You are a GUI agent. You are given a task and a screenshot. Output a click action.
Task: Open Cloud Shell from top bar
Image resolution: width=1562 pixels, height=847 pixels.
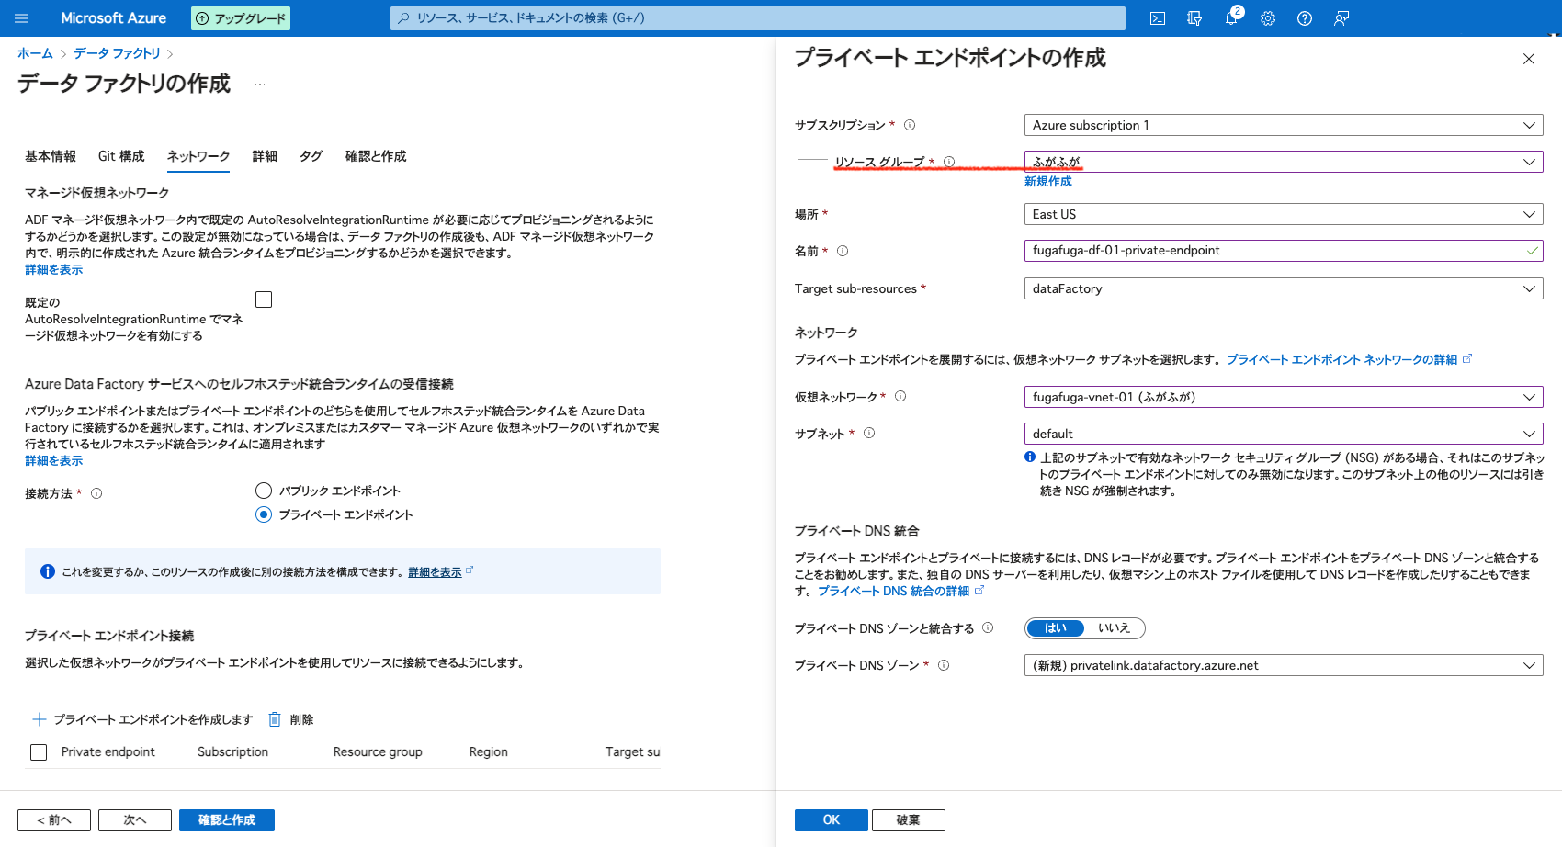point(1158,18)
